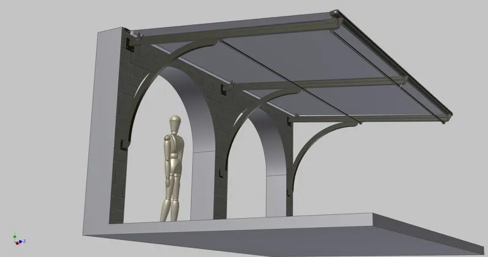
Task: Click the Z label on the axis indicator
Action: click(24, 241)
